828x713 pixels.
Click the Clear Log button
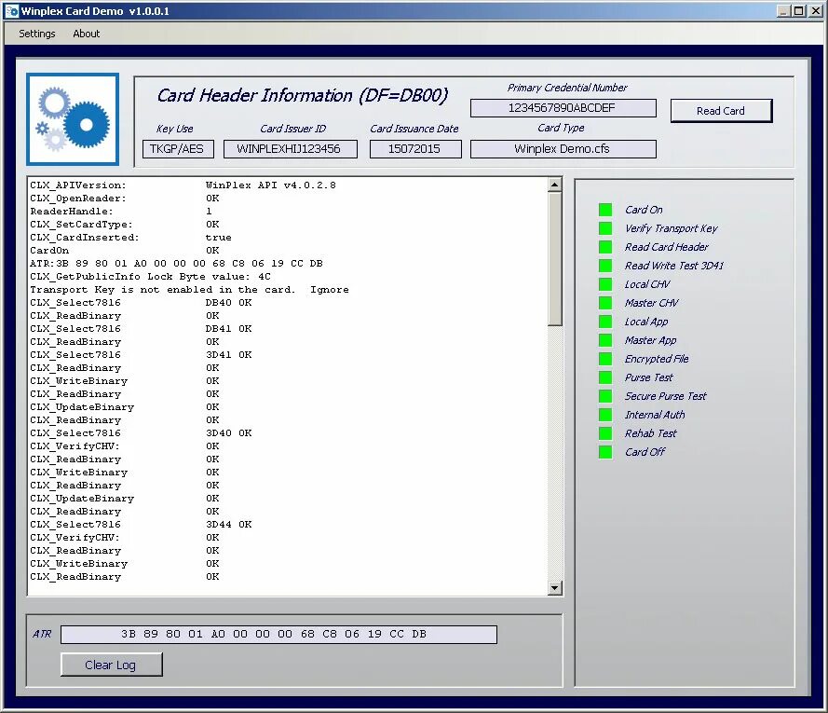[x=111, y=665]
